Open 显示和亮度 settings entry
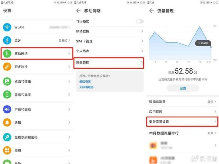219x164 pixels. 37,95
